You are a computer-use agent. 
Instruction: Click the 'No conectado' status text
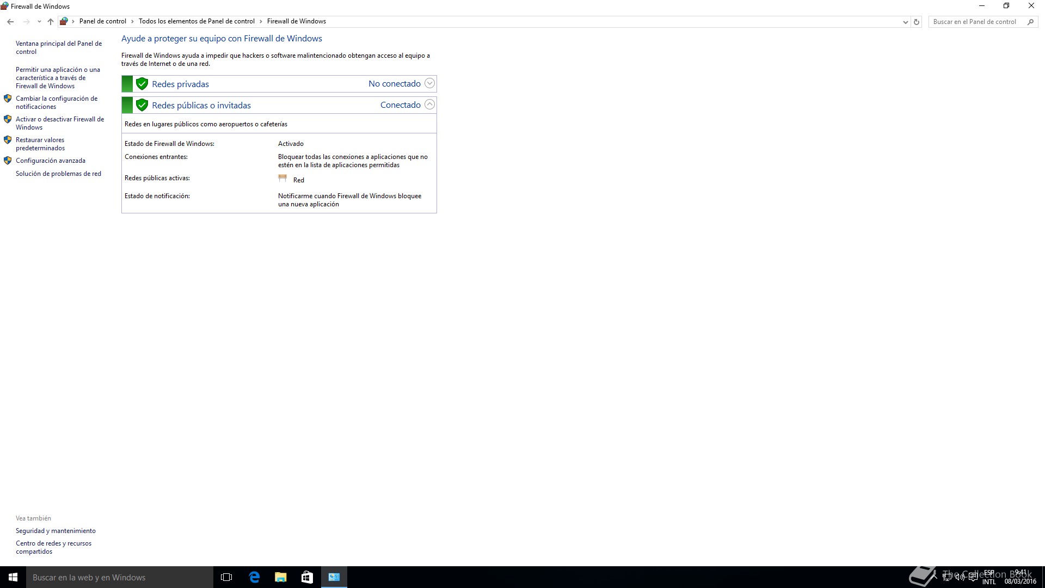[395, 83]
